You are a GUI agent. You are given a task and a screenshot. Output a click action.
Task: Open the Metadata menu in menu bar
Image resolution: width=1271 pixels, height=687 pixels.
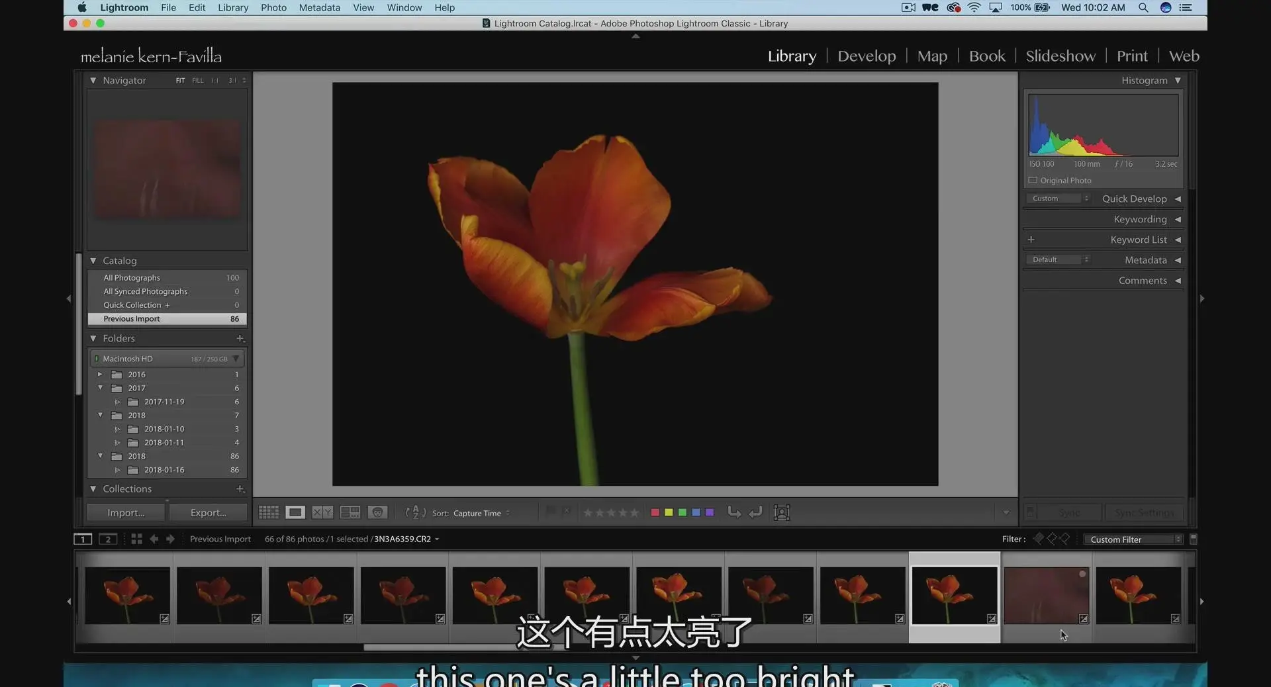(319, 7)
